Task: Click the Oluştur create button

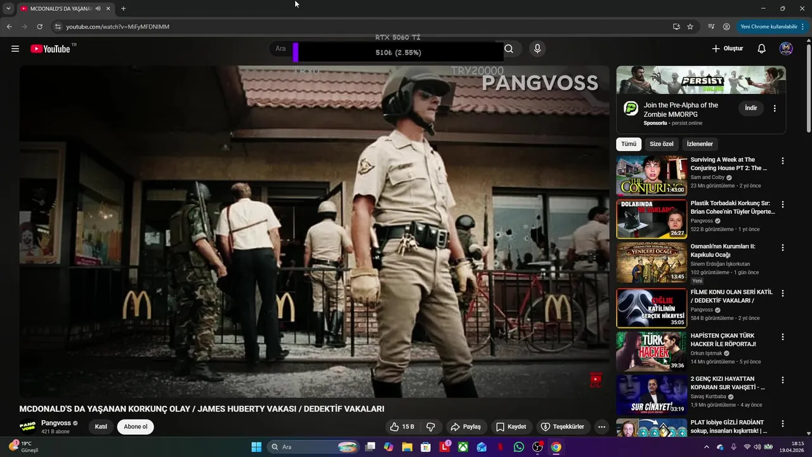Action: coord(727,48)
